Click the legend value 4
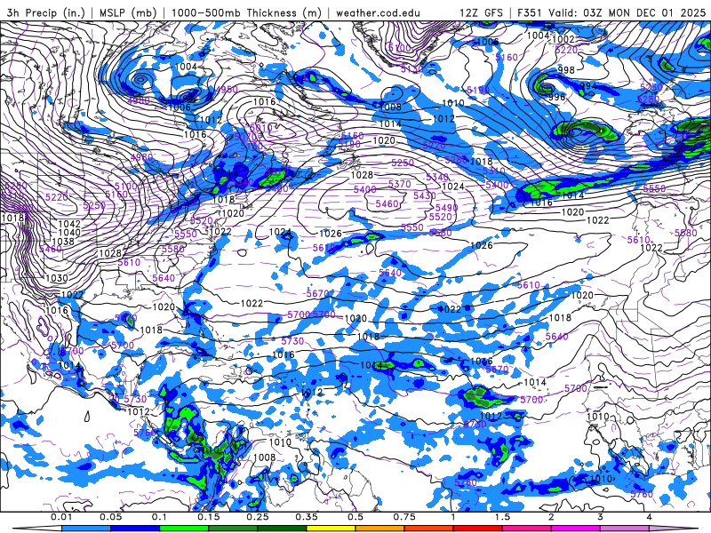The height and width of the screenshot is (533, 711). coord(650,517)
